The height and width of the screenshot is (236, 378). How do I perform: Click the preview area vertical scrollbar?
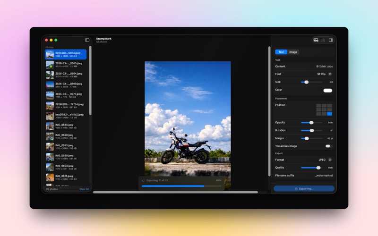pos(269,111)
